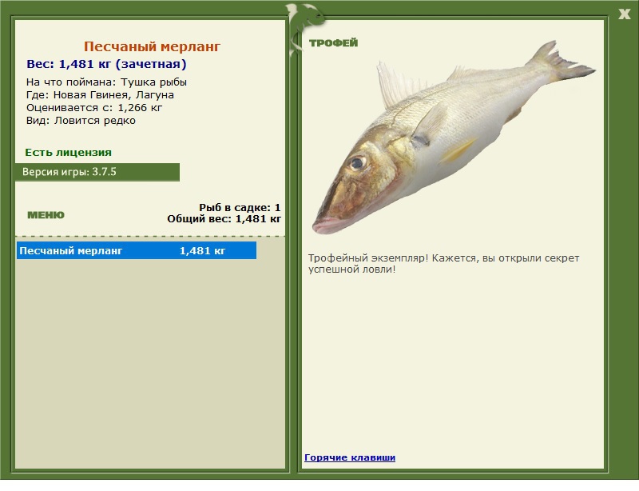Click the orange Песчаный мерланг title
Image resolution: width=639 pixels, height=491 pixels.
pyautogui.click(x=152, y=47)
